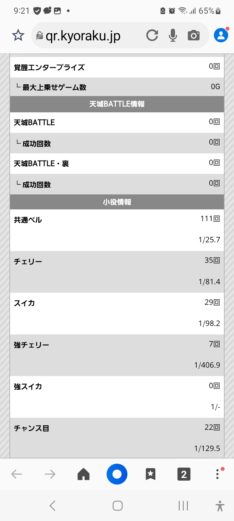This screenshot has width=234, height=521.
Task: Tap the microphone voice search icon
Action: coord(173,35)
